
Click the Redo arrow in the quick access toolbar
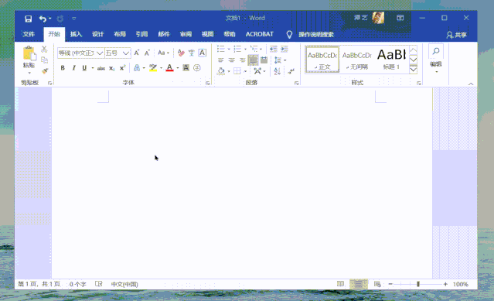point(60,19)
